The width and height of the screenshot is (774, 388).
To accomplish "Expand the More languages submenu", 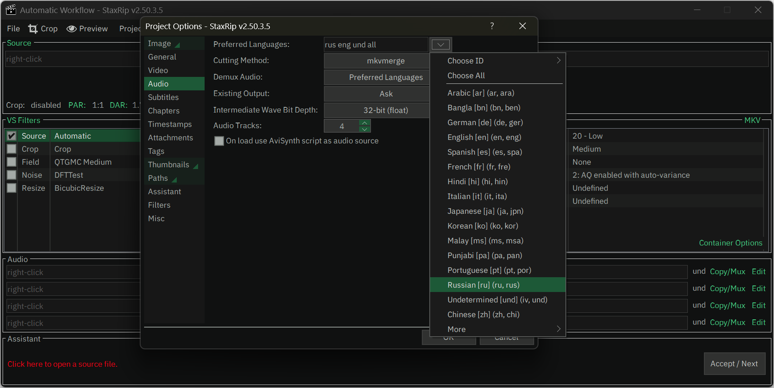I will pos(559,329).
